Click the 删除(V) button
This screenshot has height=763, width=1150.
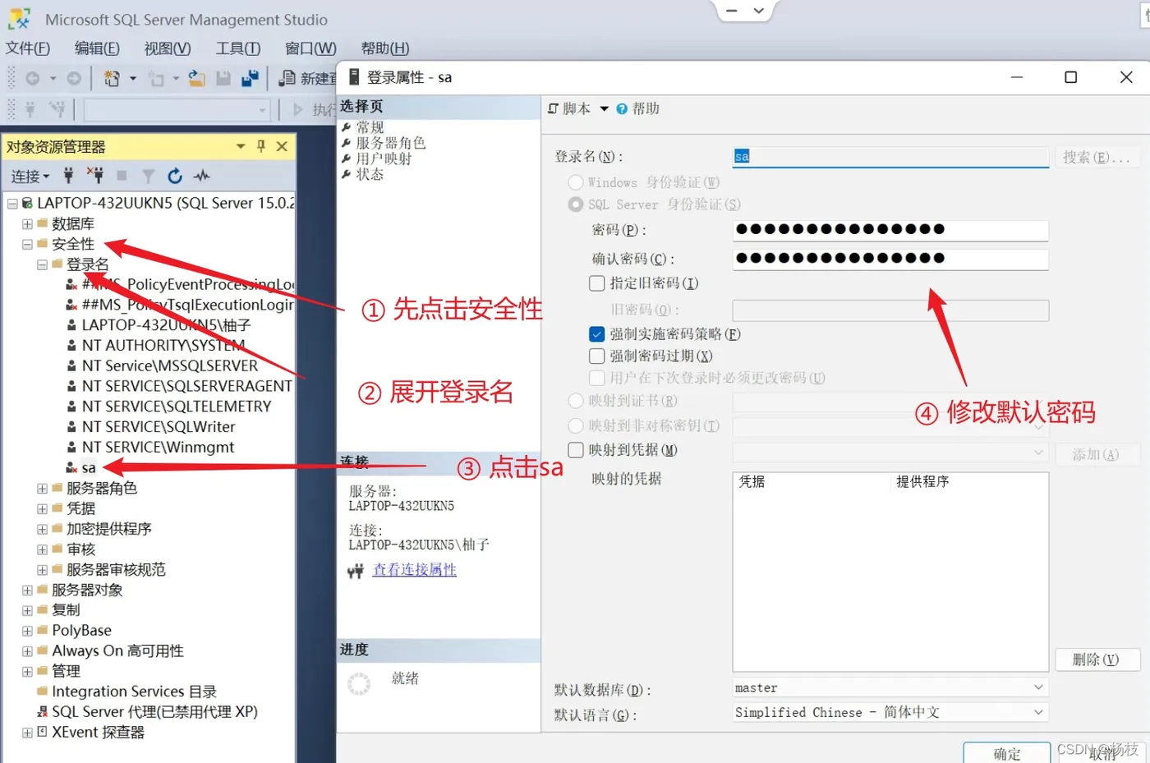tap(1096, 660)
